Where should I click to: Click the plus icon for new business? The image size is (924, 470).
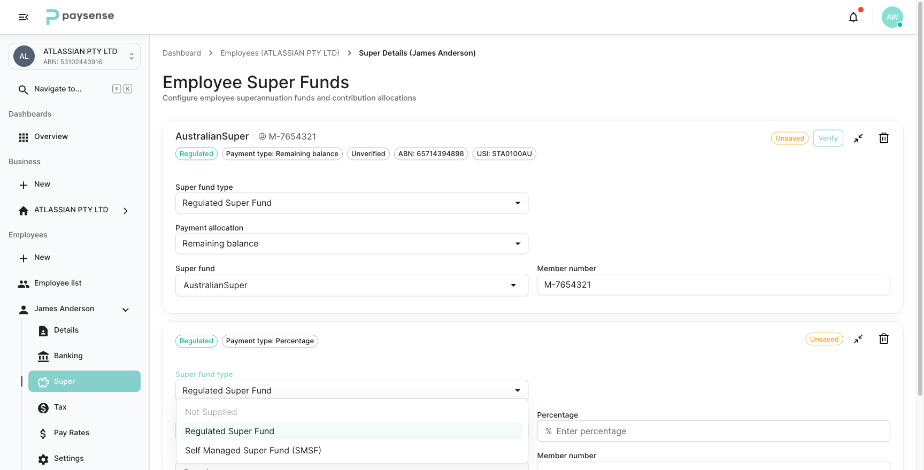(x=23, y=185)
